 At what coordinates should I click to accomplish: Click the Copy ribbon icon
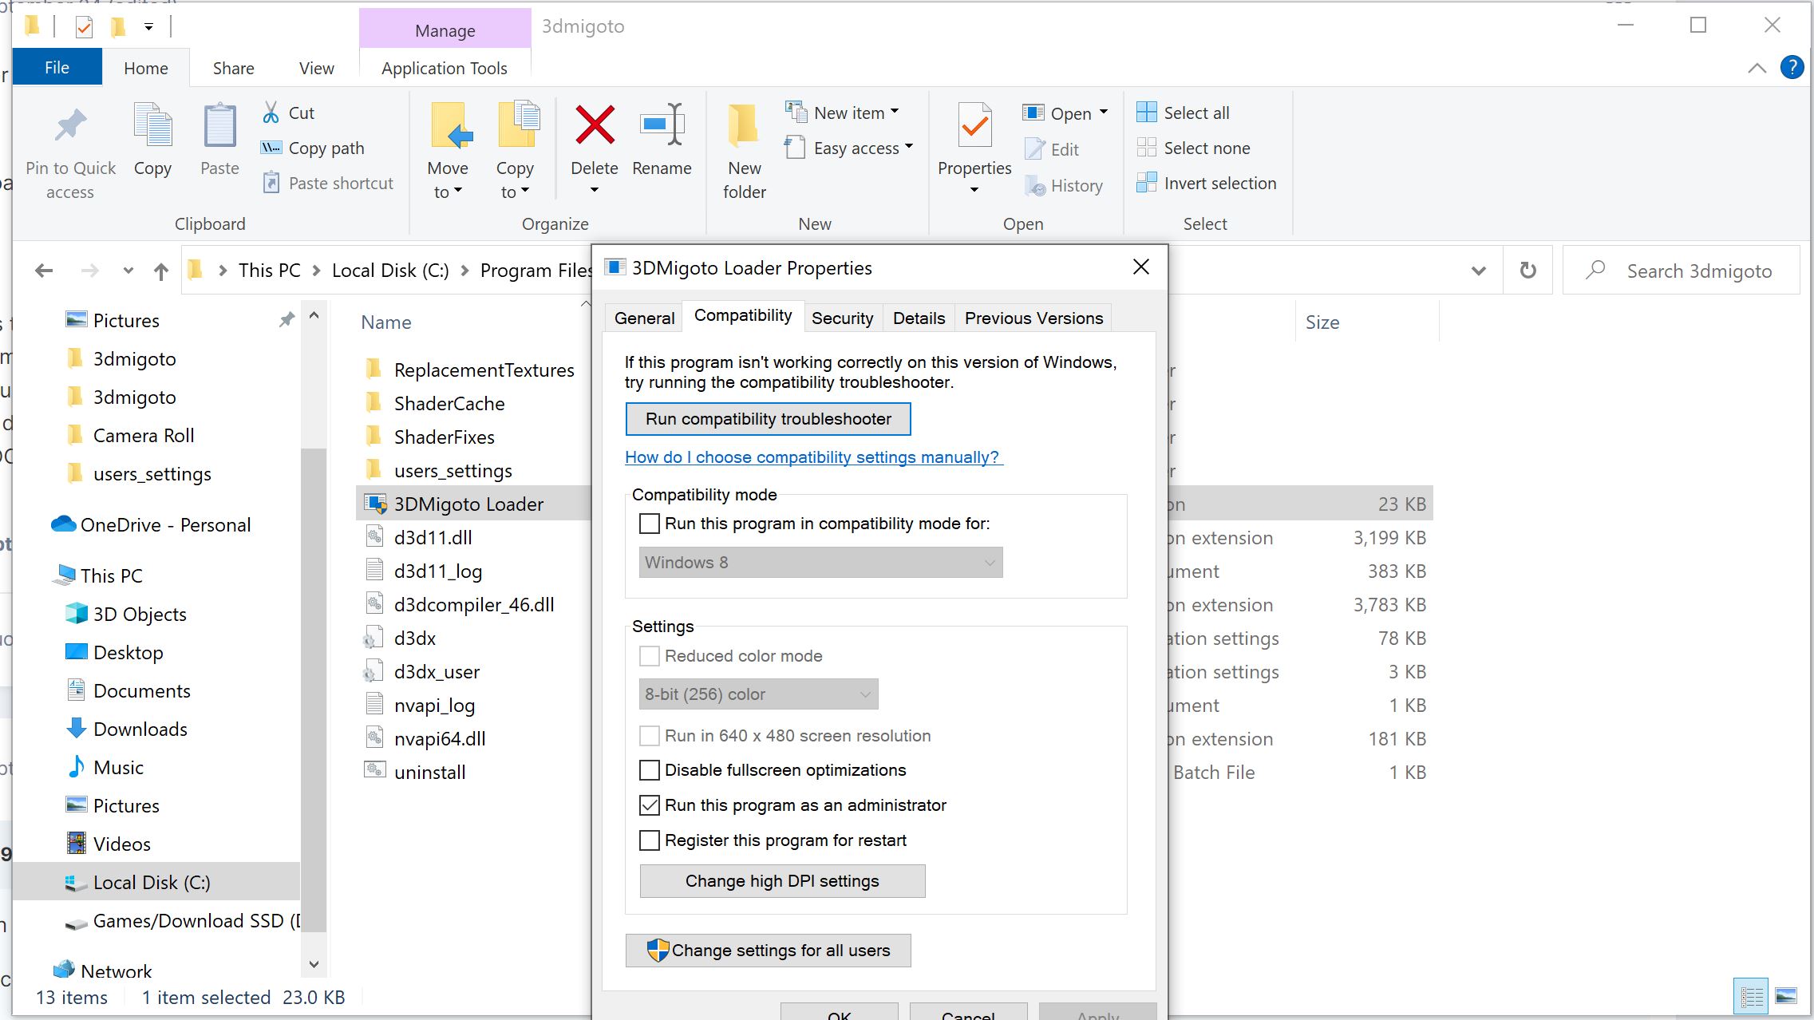[152, 125]
